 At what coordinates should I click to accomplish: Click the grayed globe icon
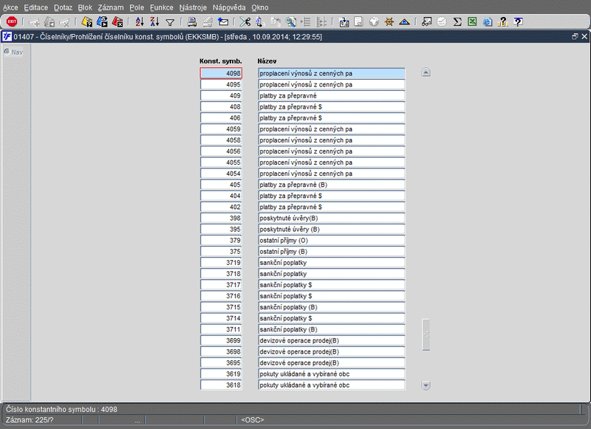click(x=374, y=22)
